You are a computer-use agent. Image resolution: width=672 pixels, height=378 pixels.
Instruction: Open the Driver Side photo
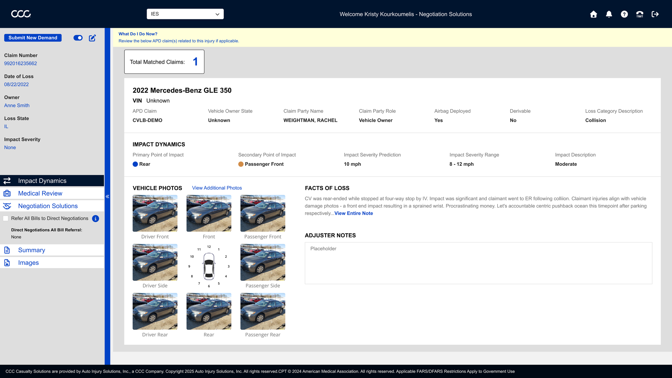pos(155,262)
